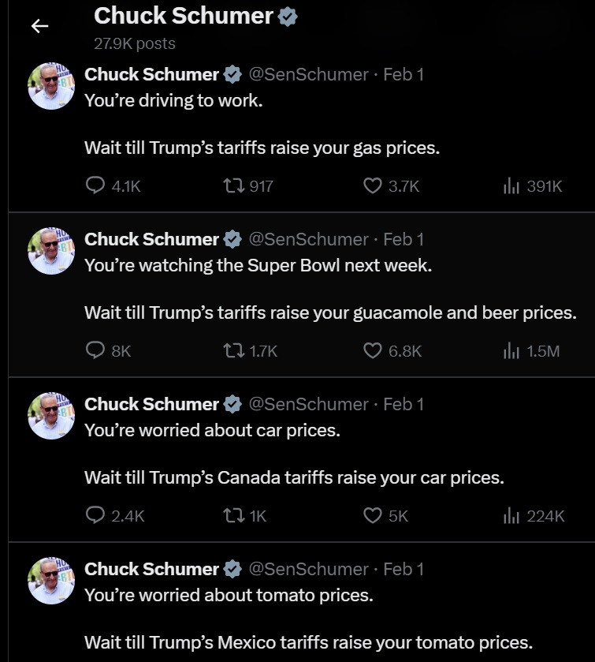Like the car prices tweet
This screenshot has height=662, width=595.
pos(373,516)
